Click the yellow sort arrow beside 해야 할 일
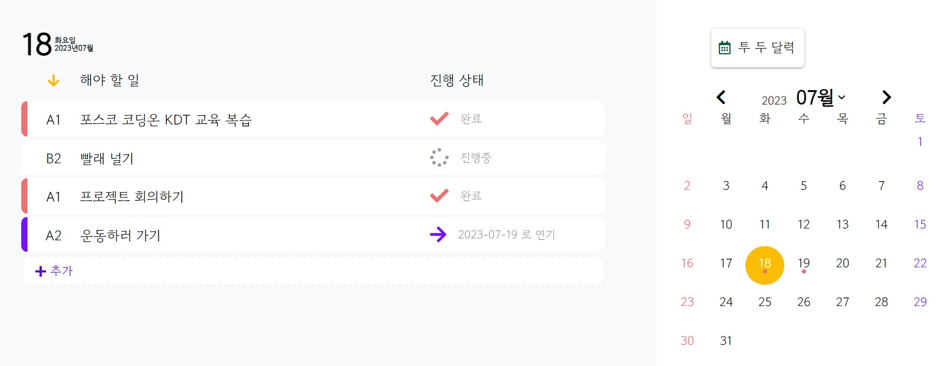The image size is (939, 366). [53, 81]
